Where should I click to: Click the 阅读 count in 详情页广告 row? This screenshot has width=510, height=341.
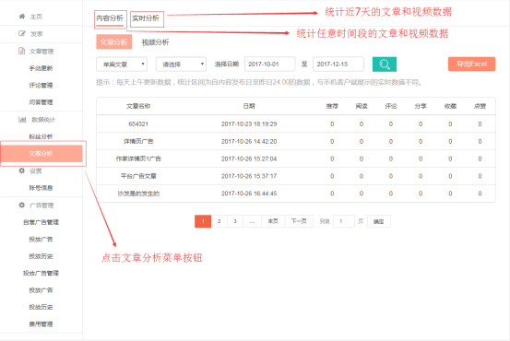click(x=362, y=141)
